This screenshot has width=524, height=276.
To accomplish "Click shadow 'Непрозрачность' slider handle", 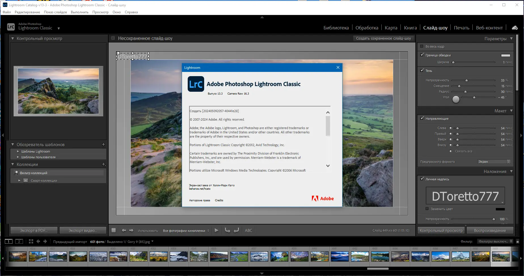I will 466,80.
